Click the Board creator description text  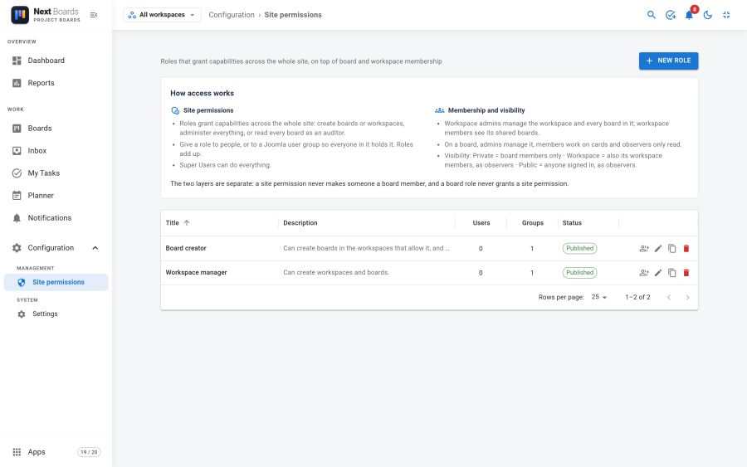(366, 248)
